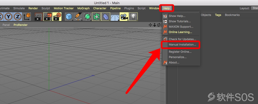This screenshot has height=104, width=258.
Task: Choose Show Help... from Help menu
Action: (x=181, y=16)
